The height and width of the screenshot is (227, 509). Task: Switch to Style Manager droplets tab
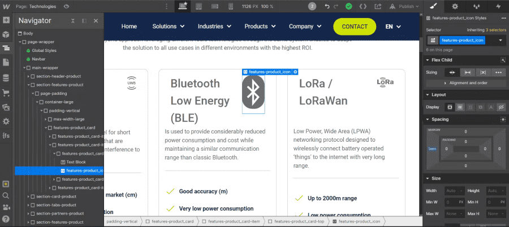pos(477,6)
